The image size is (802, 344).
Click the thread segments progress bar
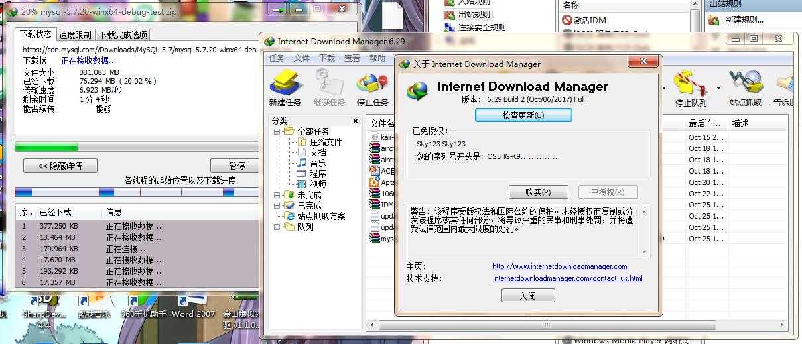coord(137,192)
